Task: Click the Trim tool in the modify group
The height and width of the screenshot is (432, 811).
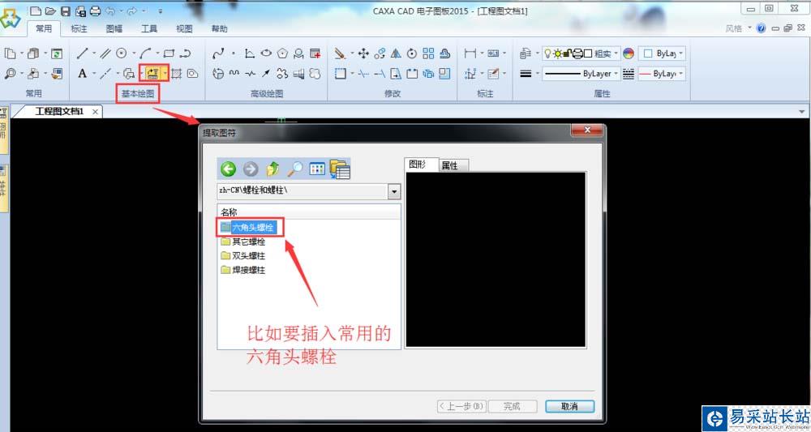Action: pos(363,74)
